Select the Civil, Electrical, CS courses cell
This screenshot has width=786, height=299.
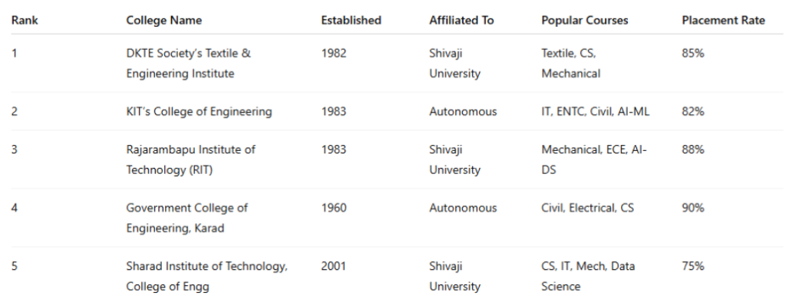click(587, 207)
